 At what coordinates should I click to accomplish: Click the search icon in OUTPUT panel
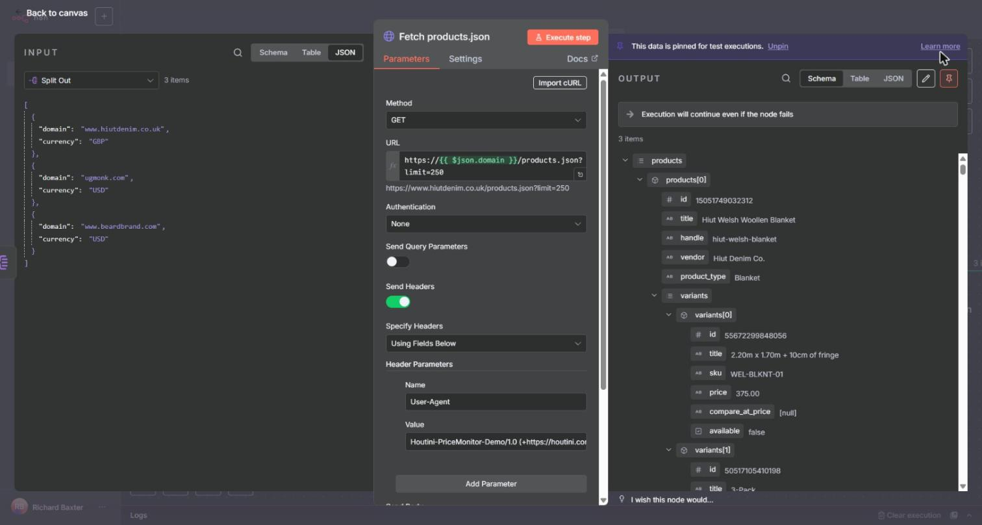tap(786, 79)
